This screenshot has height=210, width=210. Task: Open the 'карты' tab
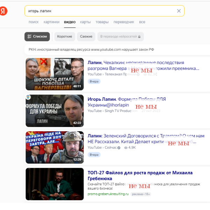coord(85,22)
